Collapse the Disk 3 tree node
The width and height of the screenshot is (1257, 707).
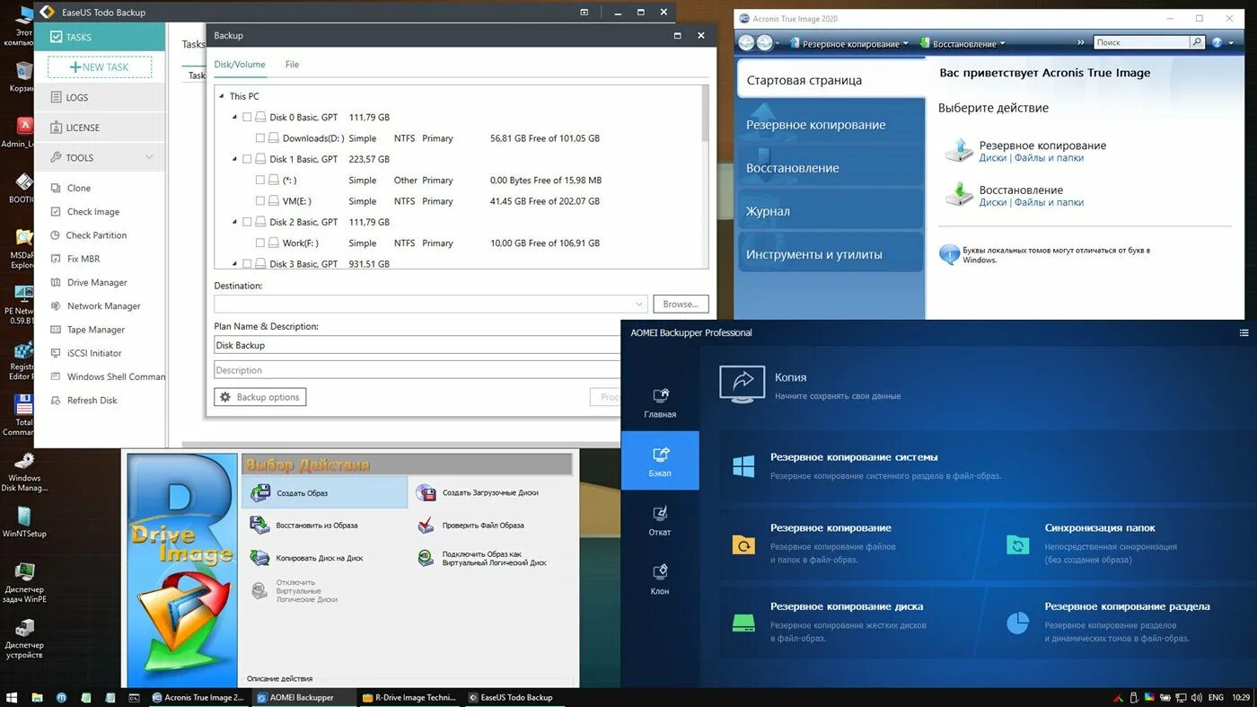click(234, 264)
